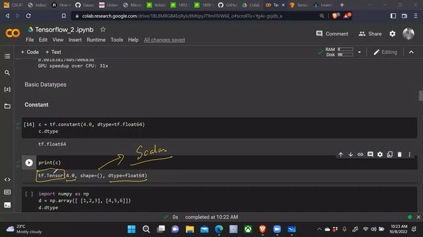Open Microsoft Edge from the taskbar

coord(219,229)
